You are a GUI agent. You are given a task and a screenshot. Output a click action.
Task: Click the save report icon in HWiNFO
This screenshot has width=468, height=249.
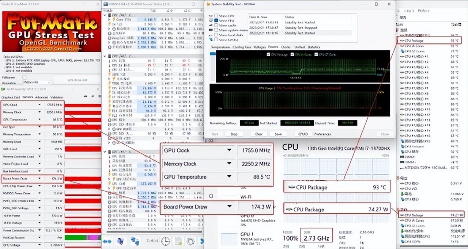coord(178,241)
